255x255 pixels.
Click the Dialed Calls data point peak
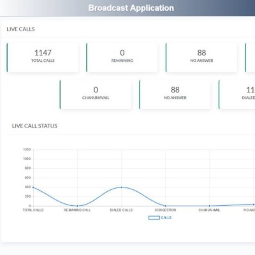pos(121,187)
